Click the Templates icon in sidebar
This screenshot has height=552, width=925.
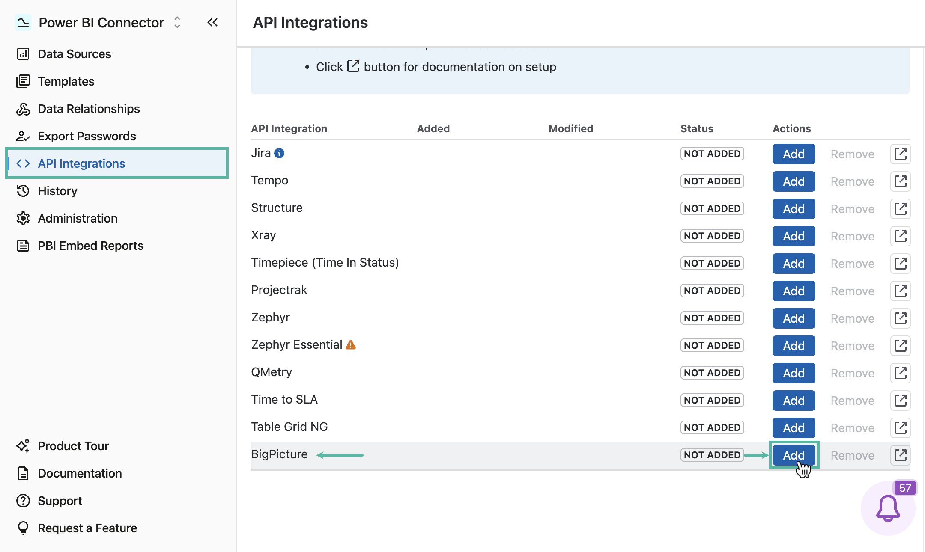click(x=23, y=81)
